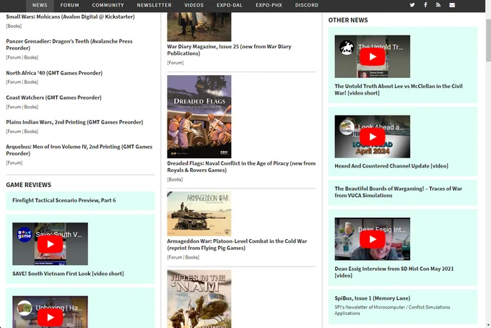Open the EXPO-DAL menu item
Image resolution: width=491 pixels, height=328 pixels.
pyautogui.click(x=230, y=5)
